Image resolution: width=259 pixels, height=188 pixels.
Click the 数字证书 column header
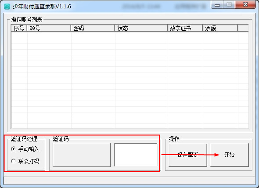tap(185, 28)
